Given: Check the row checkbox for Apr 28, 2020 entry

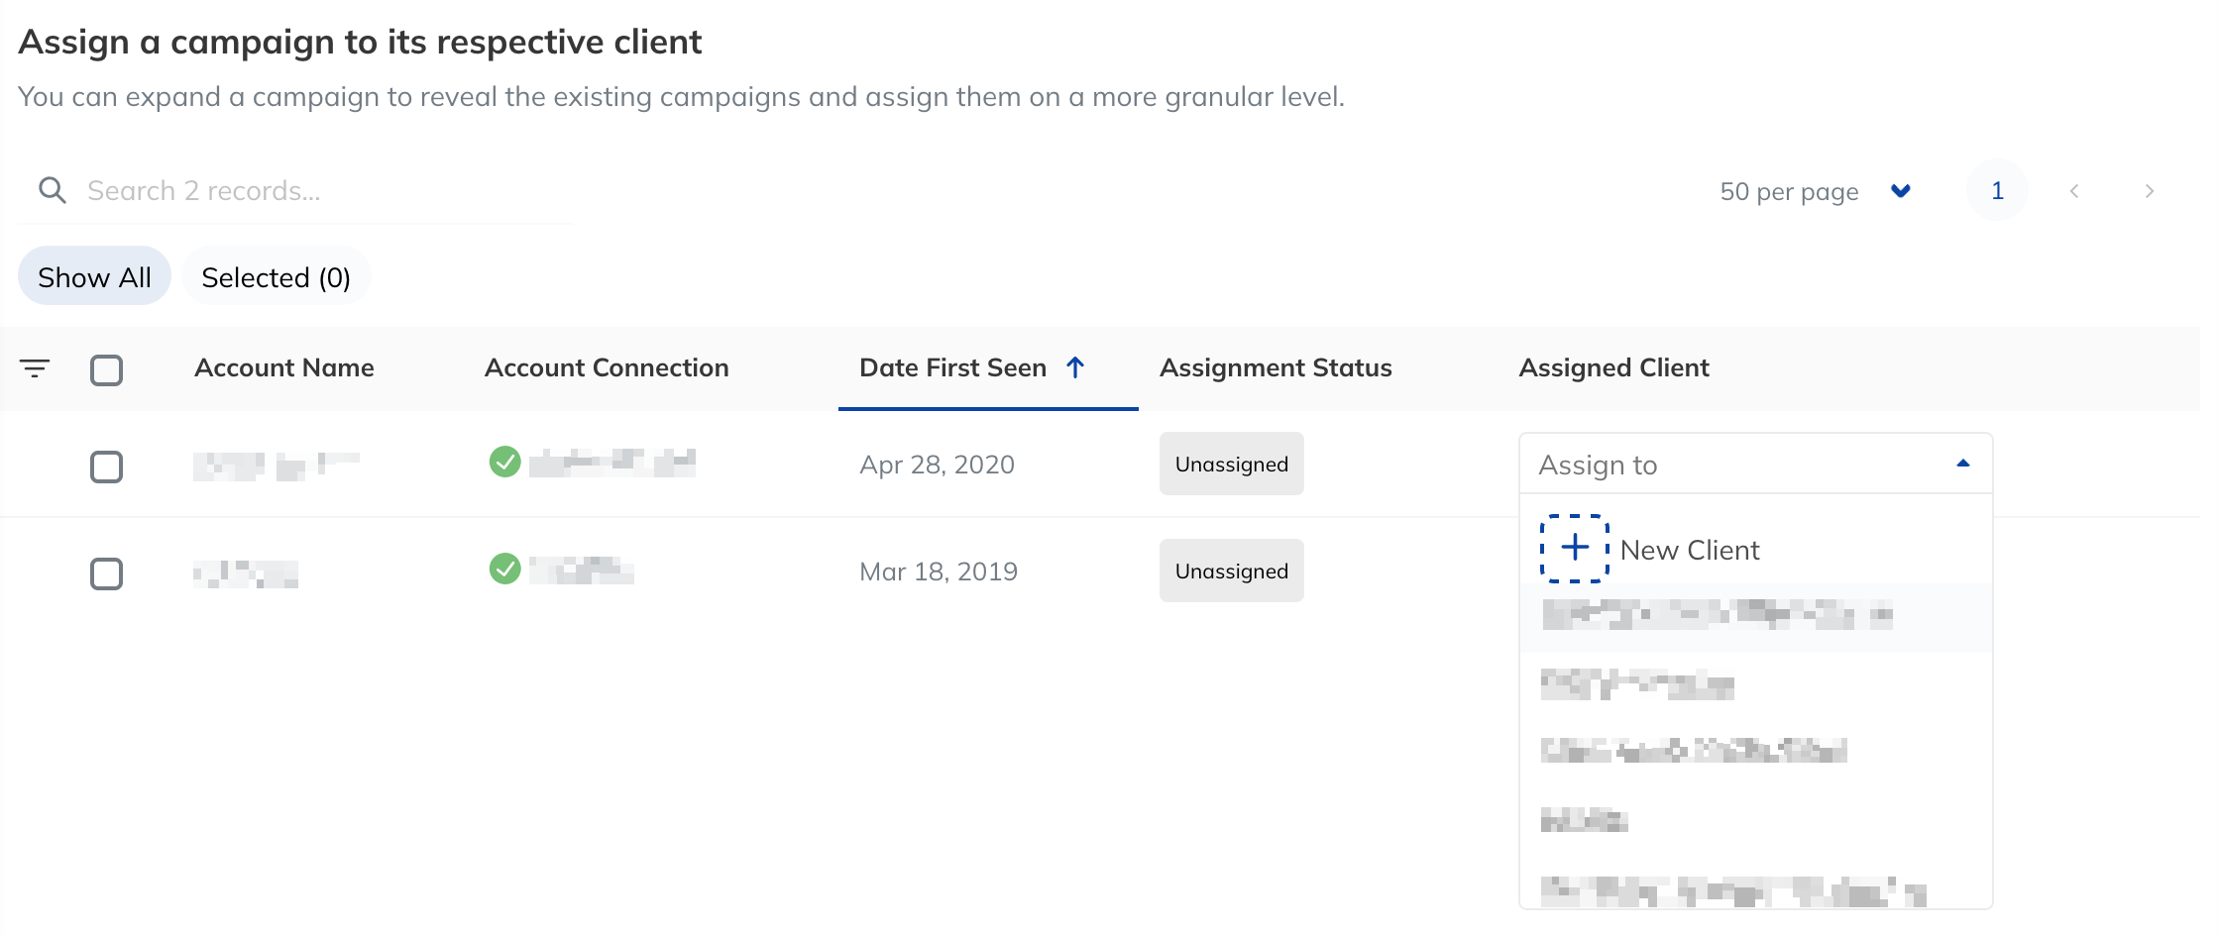Looking at the screenshot, I should pyautogui.click(x=107, y=466).
